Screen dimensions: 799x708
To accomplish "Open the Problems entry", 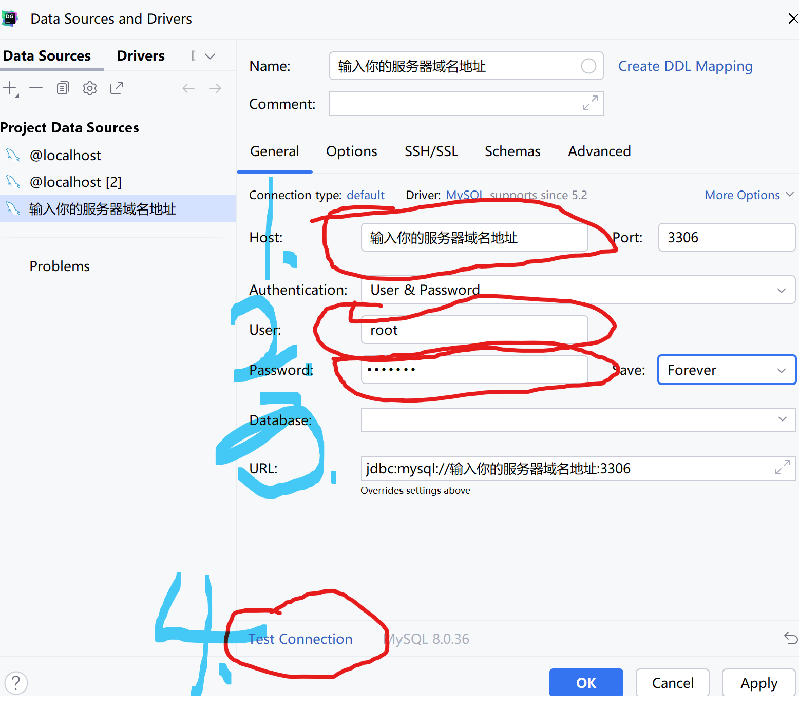I will (x=60, y=266).
